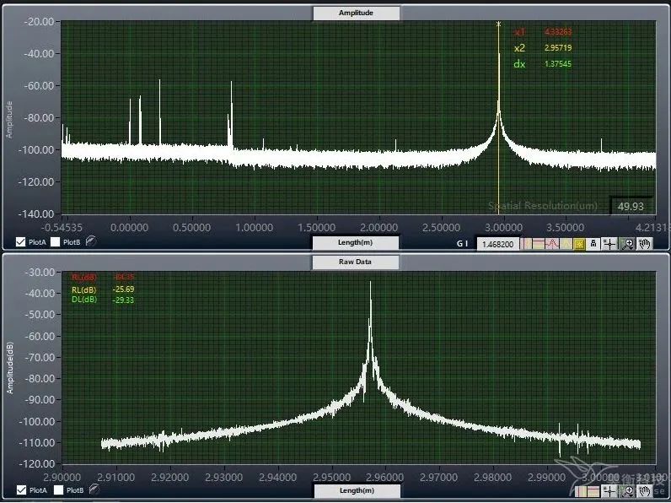This screenshot has height=503, width=671.
Task: Click the Amplitude plot title tab
Action: click(x=355, y=13)
